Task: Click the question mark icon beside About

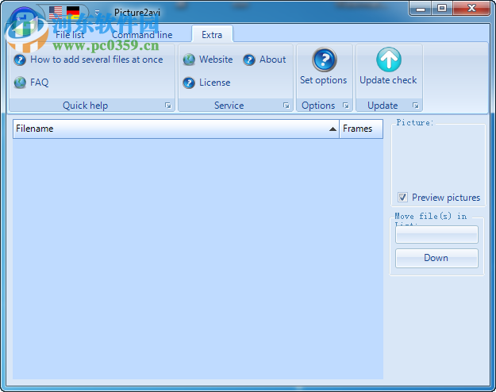Action: pos(249,60)
